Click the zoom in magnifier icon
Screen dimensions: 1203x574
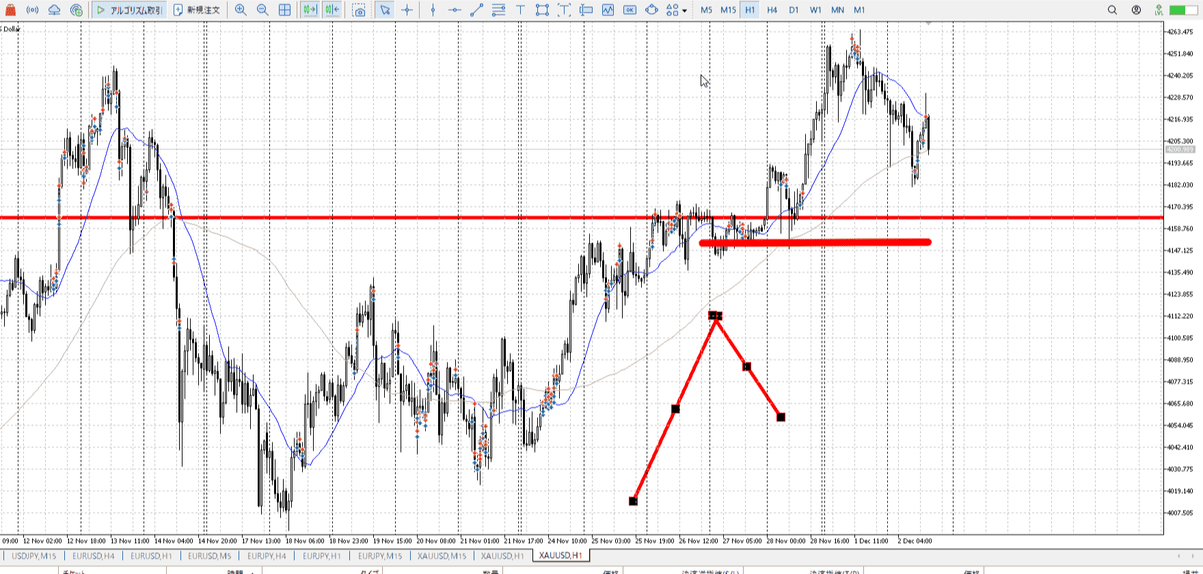[241, 10]
